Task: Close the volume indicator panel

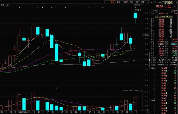Action: 141,91
